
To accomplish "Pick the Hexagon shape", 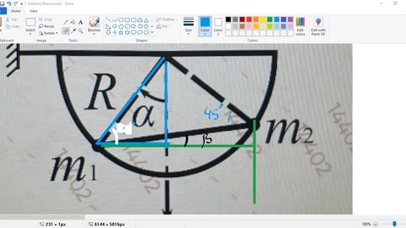I will (127, 26).
